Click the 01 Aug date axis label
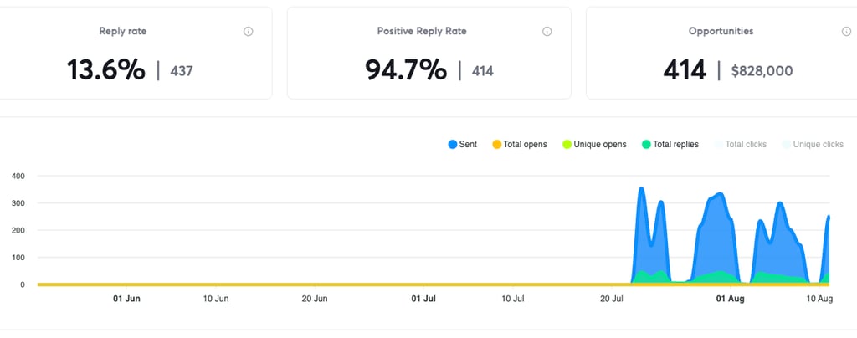The width and height of the screenshot is (857, 338). click(731, 298)
